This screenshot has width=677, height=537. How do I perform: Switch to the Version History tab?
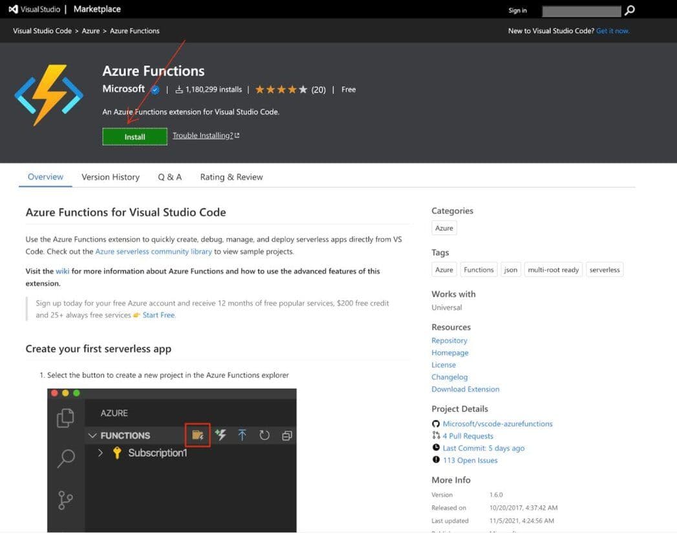(x=111, y=177)
